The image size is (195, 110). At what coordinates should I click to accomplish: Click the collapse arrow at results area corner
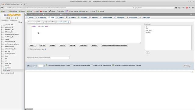point(192,72)
